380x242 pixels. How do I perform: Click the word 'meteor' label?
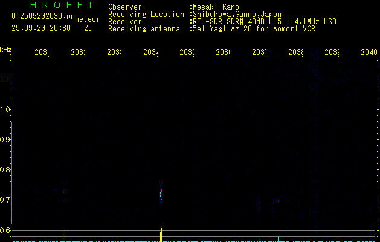click(x=88, y=19)
